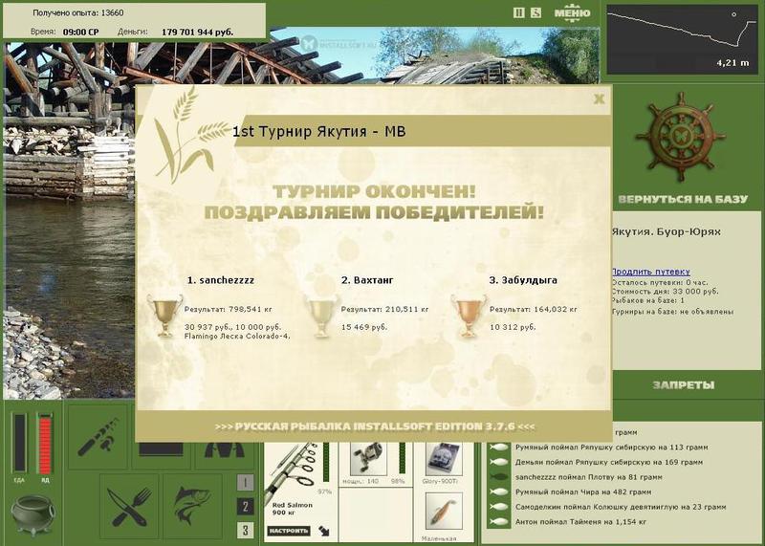The width and height of the screenshot is (765, 546).
Task: Click the result 798,541 кг
Action: (x=250, y=310)
